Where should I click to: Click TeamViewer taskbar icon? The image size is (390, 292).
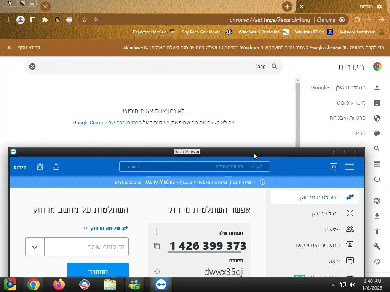point(161,284)
